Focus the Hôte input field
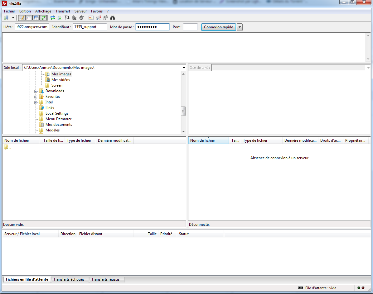This screenshot has width=373, height=294. (x=32, y=27)
